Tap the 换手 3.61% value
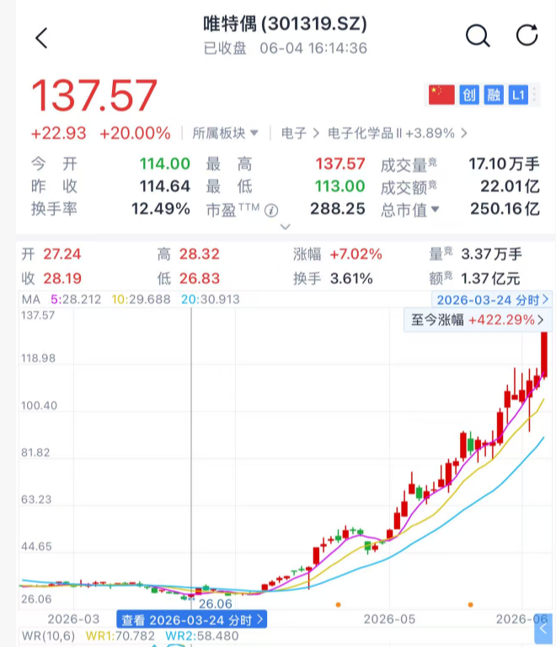Viewport: 556px width, 647px height. pos(351,279)
